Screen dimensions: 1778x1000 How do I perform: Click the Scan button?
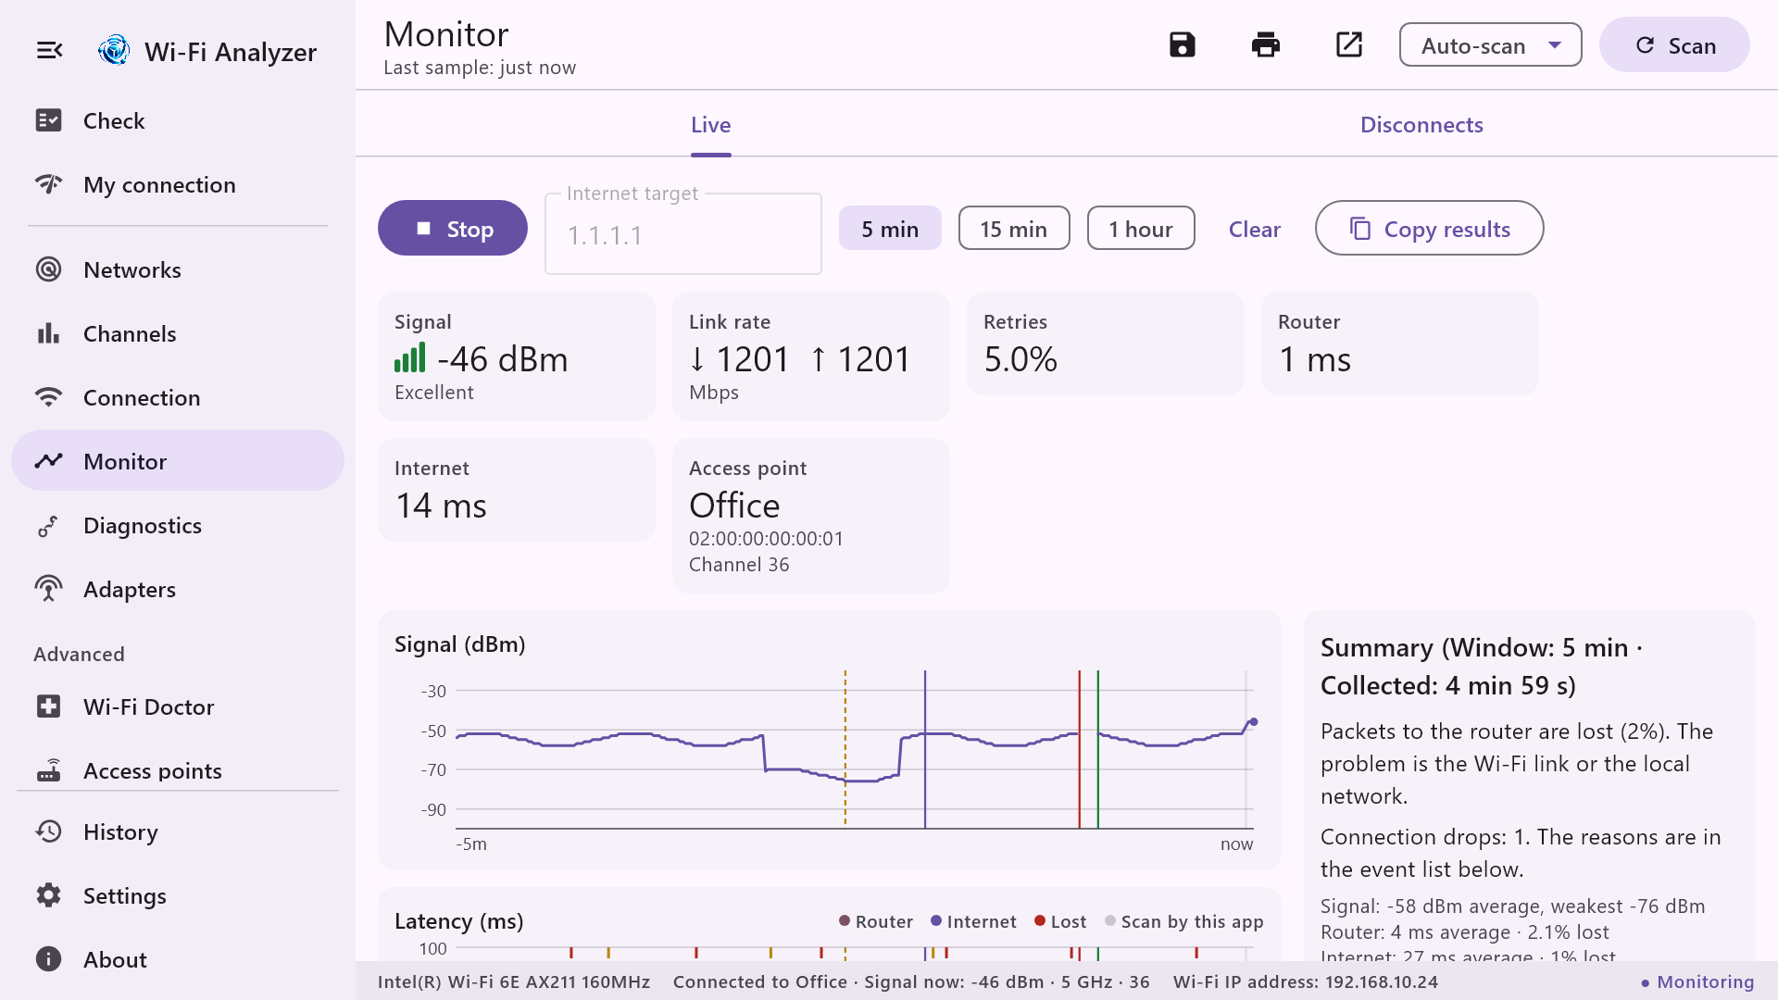(1674, 44)
